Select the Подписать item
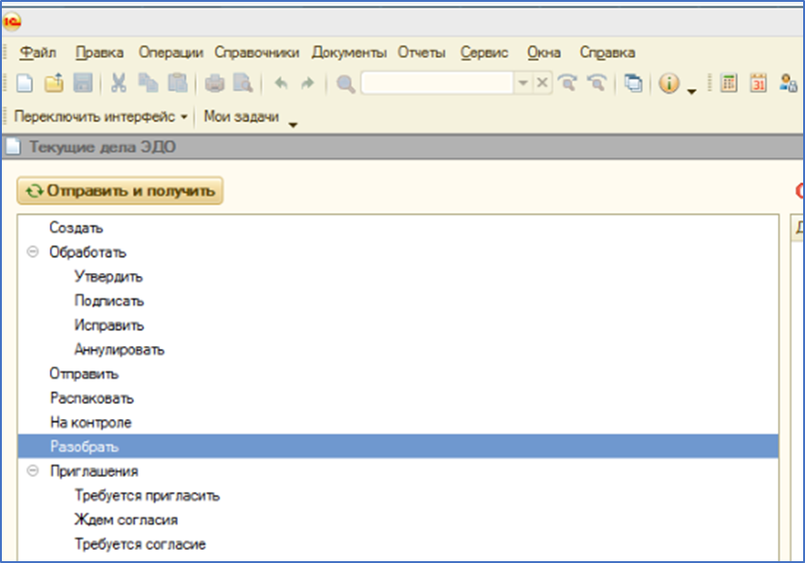The image size is (805, 563). [x=109, y=300]
